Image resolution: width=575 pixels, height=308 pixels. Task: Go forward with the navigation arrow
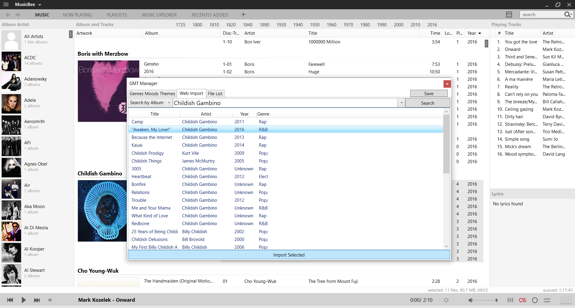pos(18,15)
